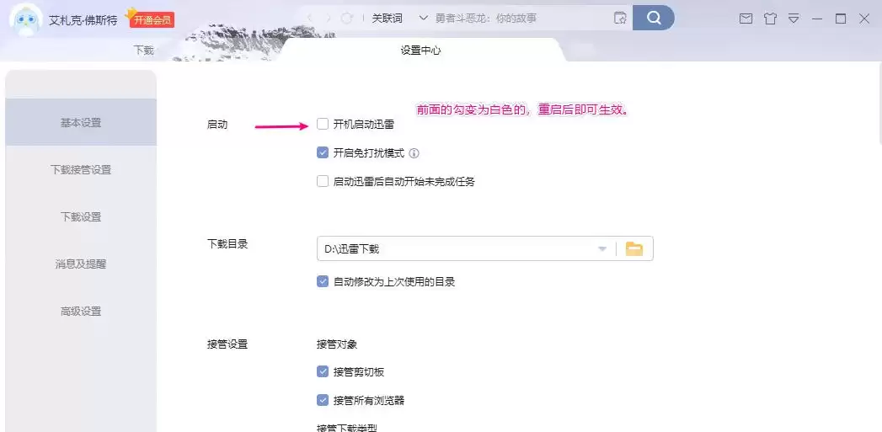Expand the download directory dropdown arrow

tap(602, 249)
